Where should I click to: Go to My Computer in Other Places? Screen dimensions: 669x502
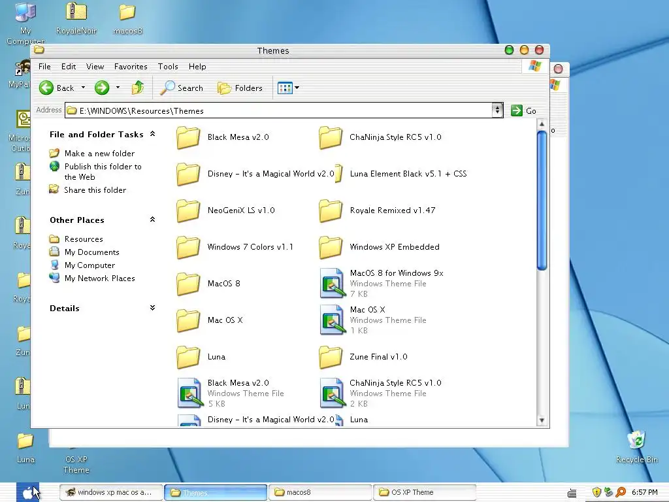tap(90, 265)
